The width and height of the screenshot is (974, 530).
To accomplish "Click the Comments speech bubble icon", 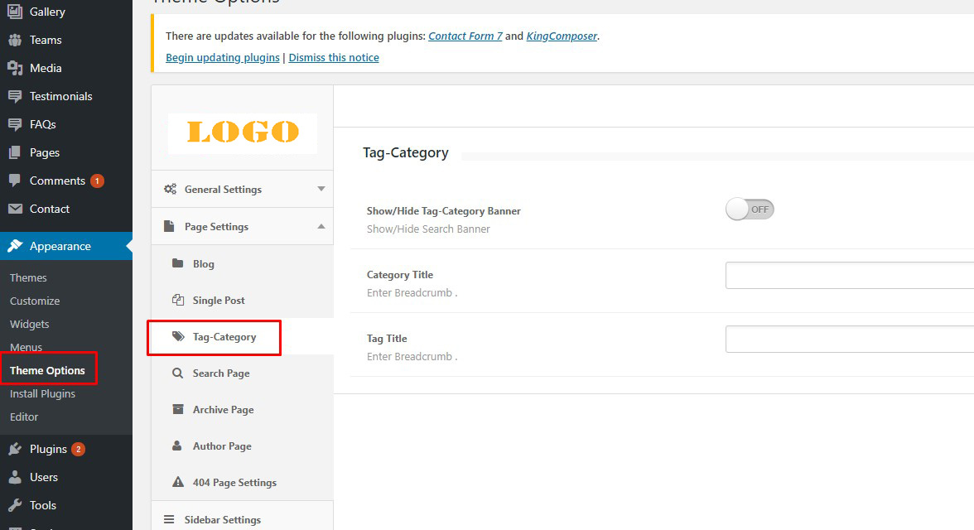I will [x=15, y=181].
